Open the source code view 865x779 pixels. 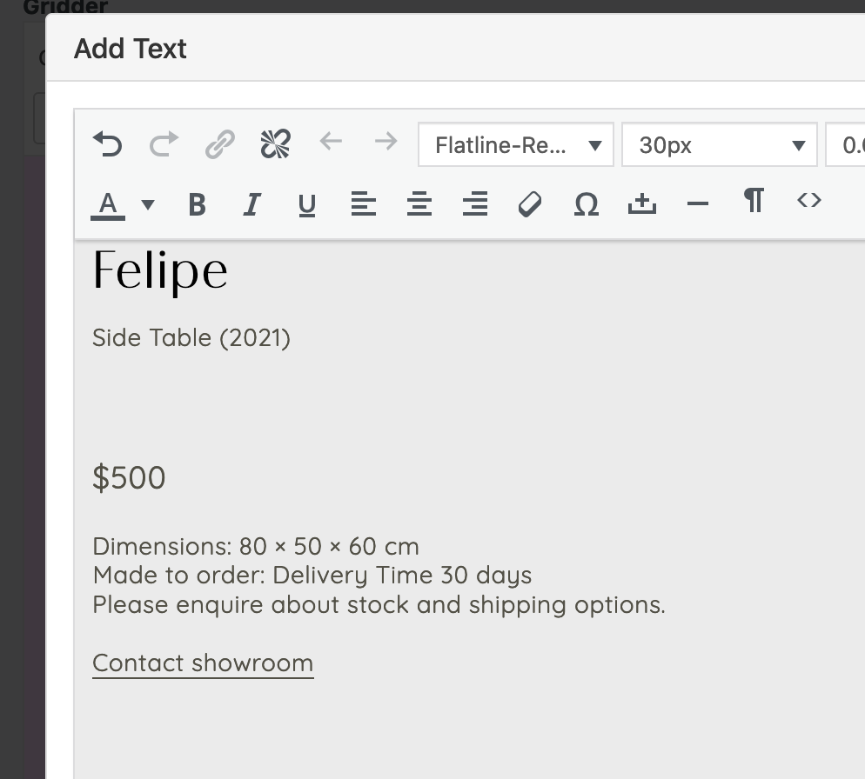pos(808,201)
